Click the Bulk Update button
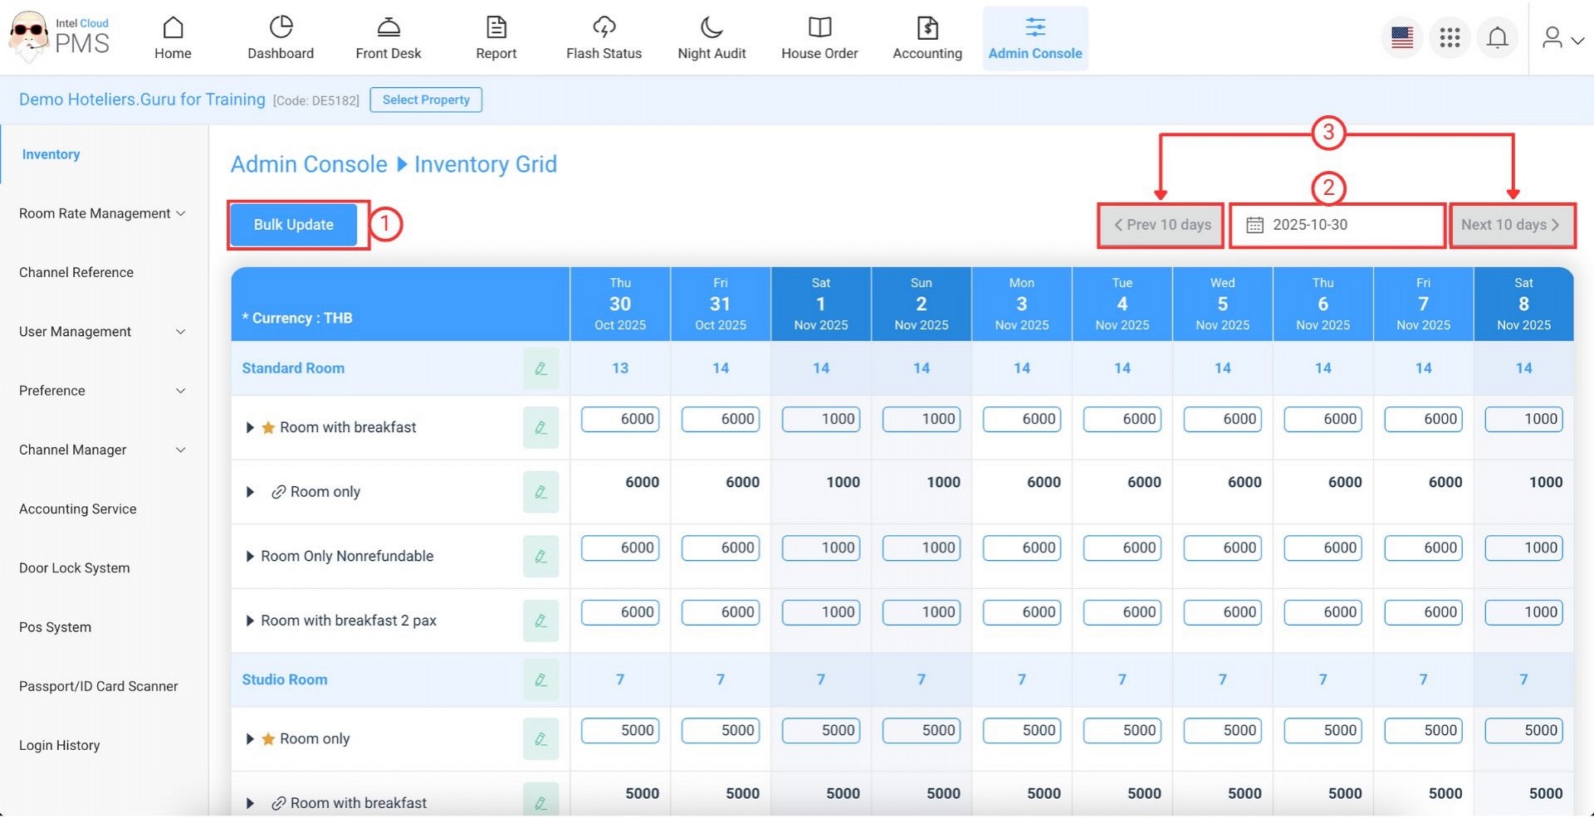The height and width of the screenshot is (818, 1594). [294, 225]
